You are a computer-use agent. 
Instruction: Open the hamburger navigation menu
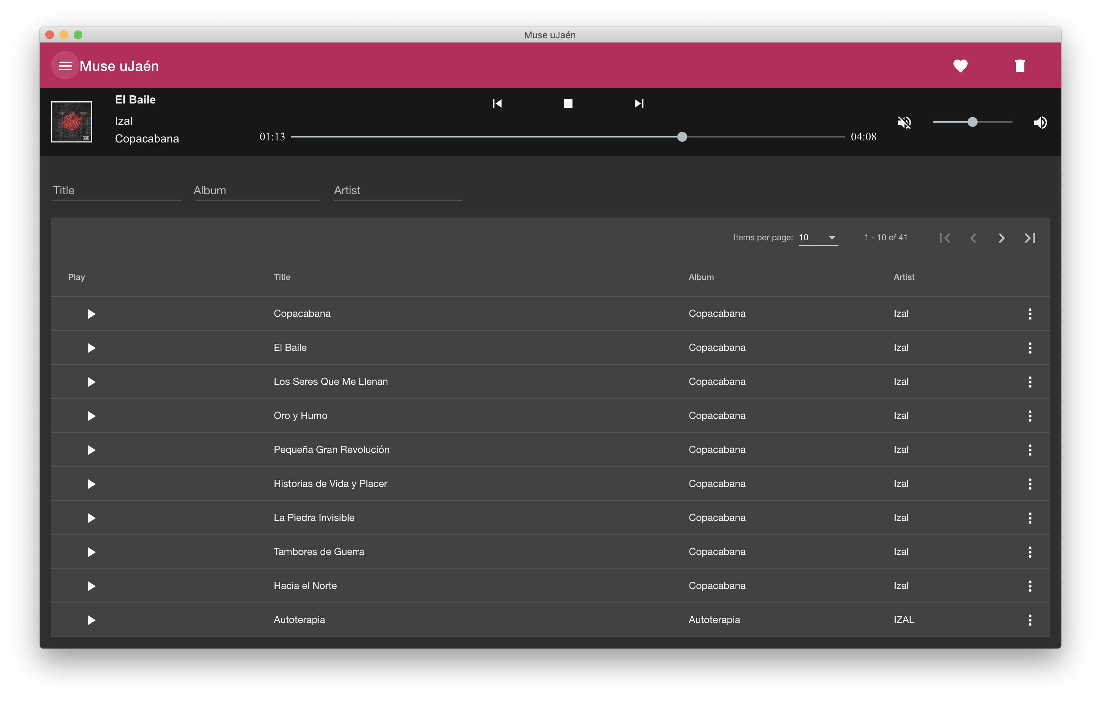pos(65,66)
